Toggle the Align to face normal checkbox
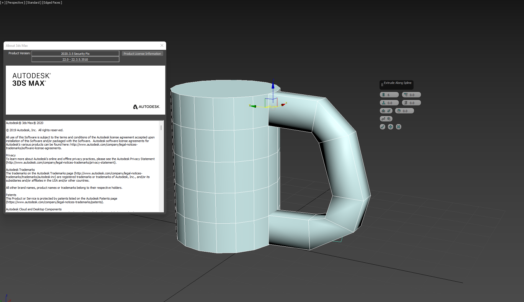The image size is (524, 302). (389, 111)
